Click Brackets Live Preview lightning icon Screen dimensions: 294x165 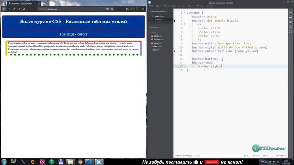(290, 12)
